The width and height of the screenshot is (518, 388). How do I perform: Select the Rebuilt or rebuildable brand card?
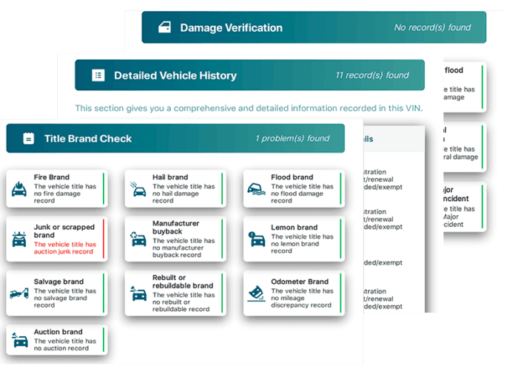175,293
